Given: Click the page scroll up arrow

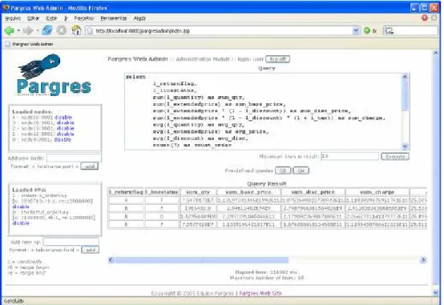Looking at the screenshot, I should point(435,53).
